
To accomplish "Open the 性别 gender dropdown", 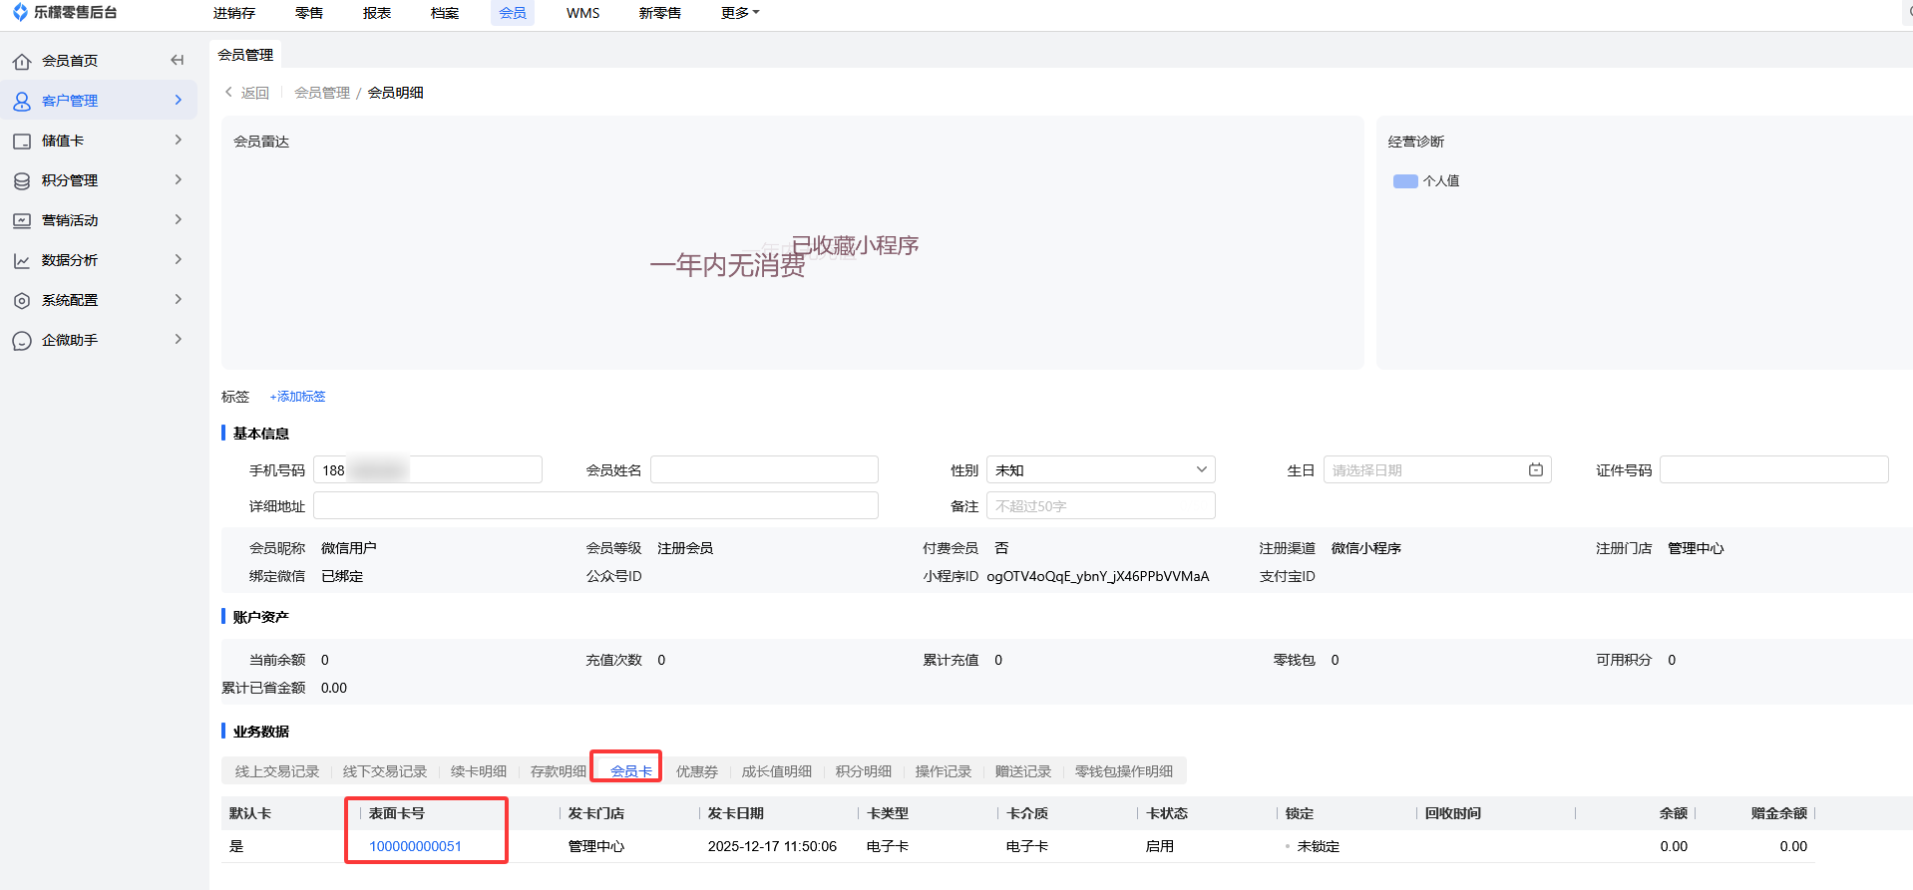I will [x=1100, y=470].
